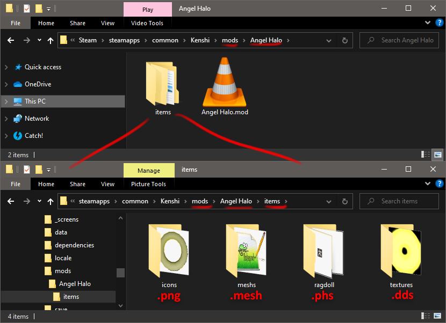
Task: Switch Angel Halo window to large icons view
Action: coord(438,155)
